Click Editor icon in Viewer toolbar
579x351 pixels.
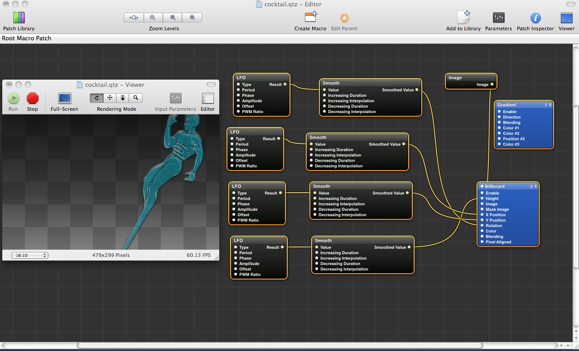point(208,98)
